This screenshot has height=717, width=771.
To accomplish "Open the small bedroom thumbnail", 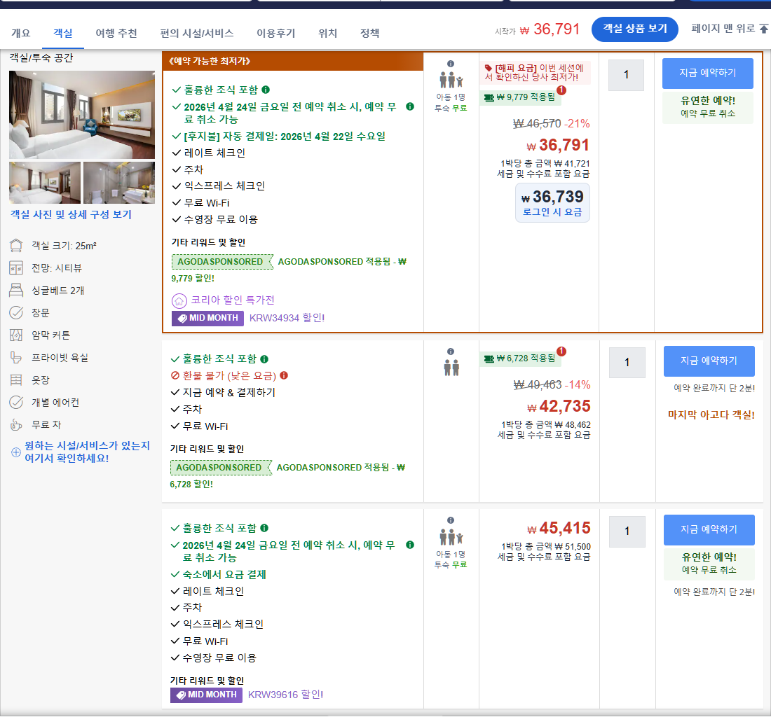I will coord(45,183).
